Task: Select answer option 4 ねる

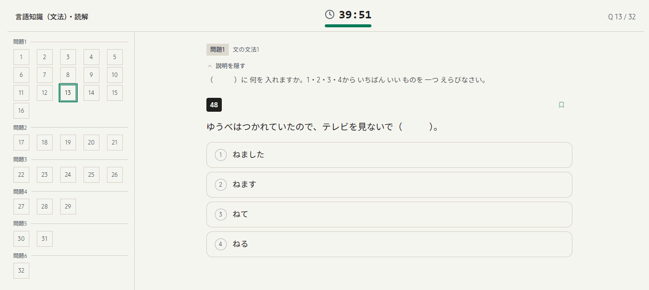Action: (389, 244)
